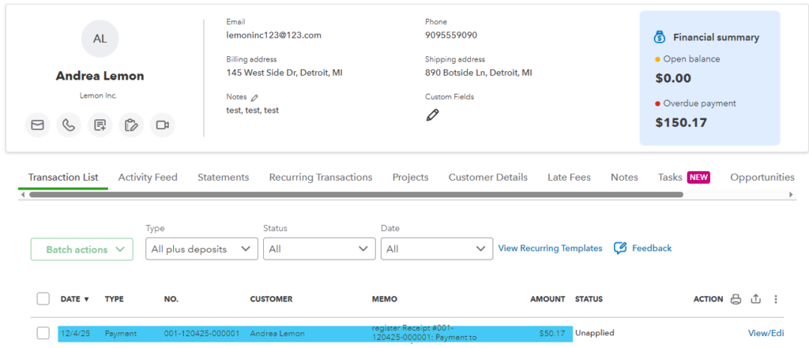Open the Date filter dropdown
Screen dimensions: 809x348
436,249
